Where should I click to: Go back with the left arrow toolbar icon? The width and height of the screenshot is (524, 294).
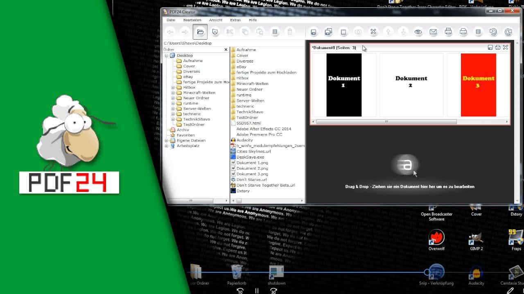click(171, 32)
